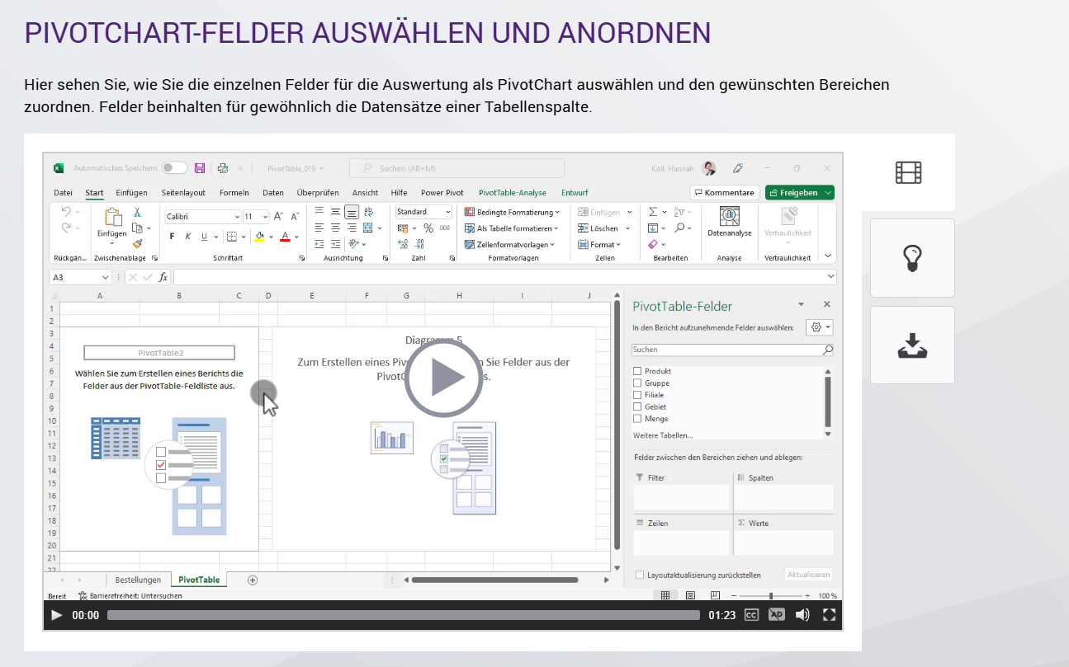The width and height of the screenshot is (1069, 667).
Task: Switch to Normal view grid icon in status bar
Action: [x=665, y=595]
